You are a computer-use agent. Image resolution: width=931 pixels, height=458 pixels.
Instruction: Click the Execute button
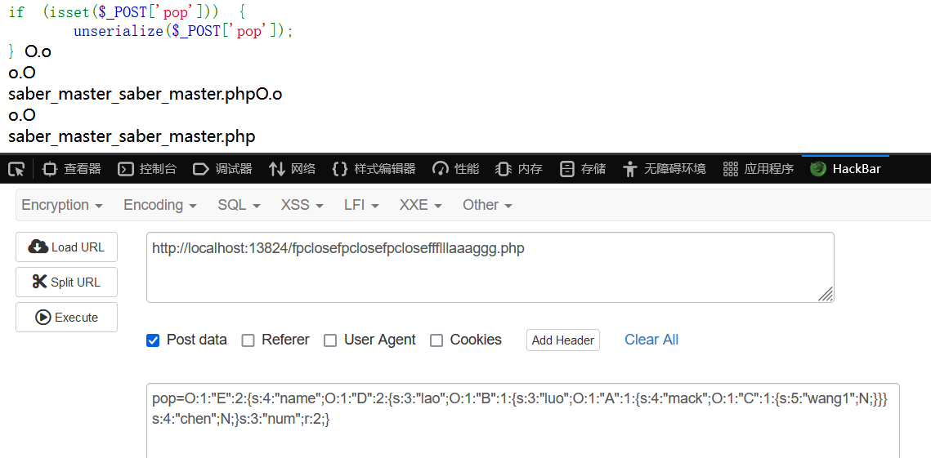pos(66,318)
